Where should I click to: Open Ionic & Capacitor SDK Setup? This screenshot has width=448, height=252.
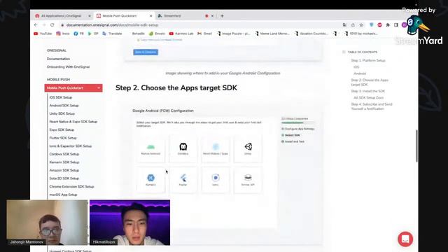[x=71, y=146]
